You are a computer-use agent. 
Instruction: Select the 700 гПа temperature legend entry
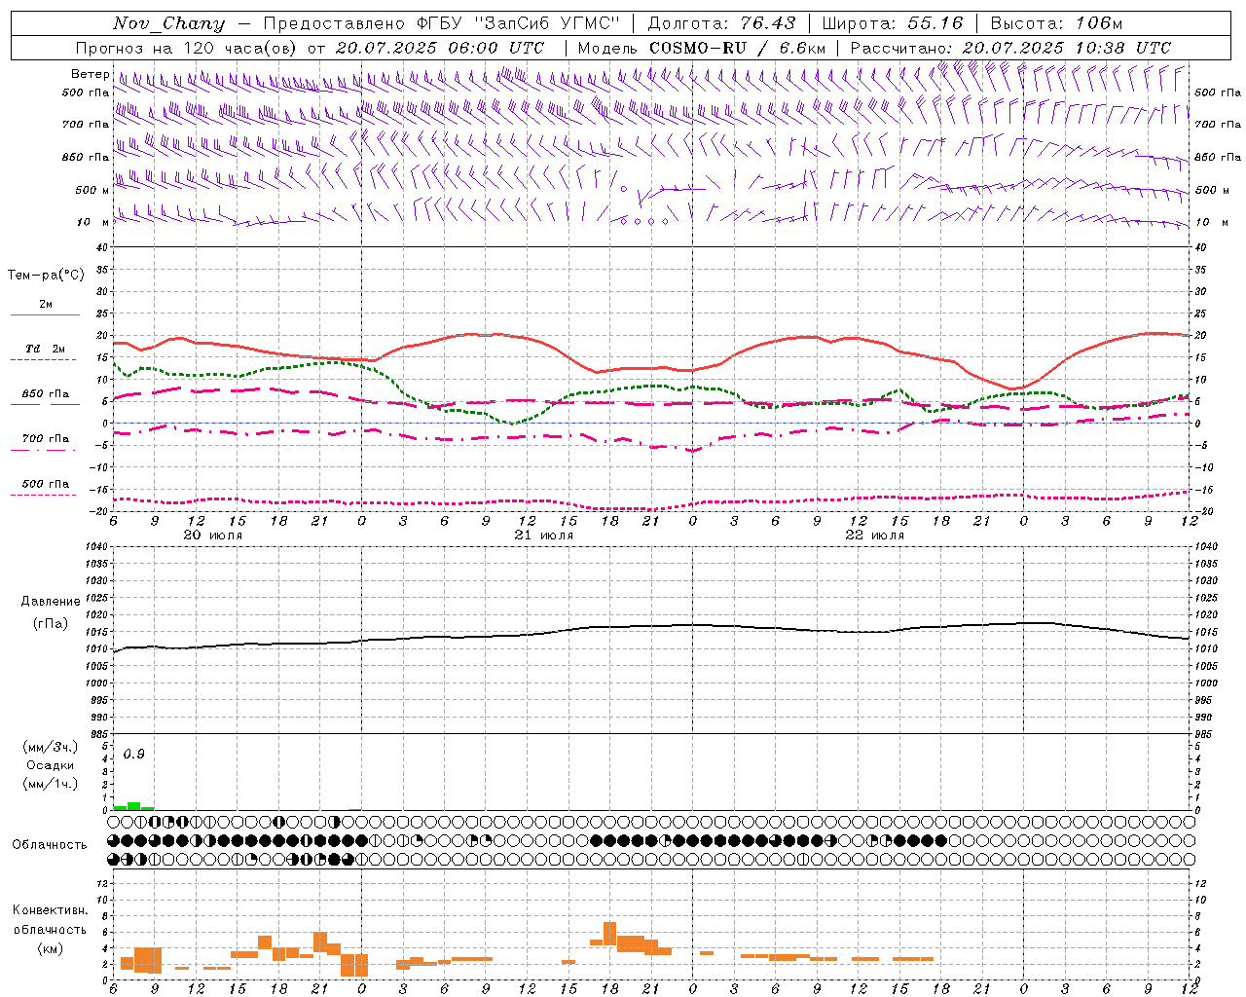click(46, 438)
